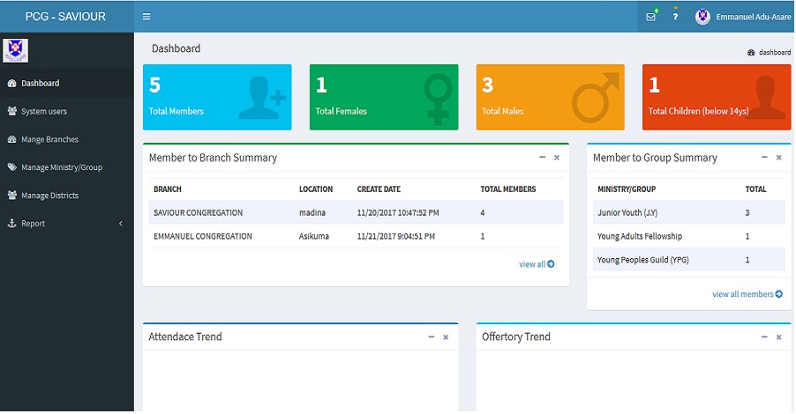The height and width of the screenshot is (414, 796).
Task: Close the Attendace Trend panel
Action: click(446, 337)
